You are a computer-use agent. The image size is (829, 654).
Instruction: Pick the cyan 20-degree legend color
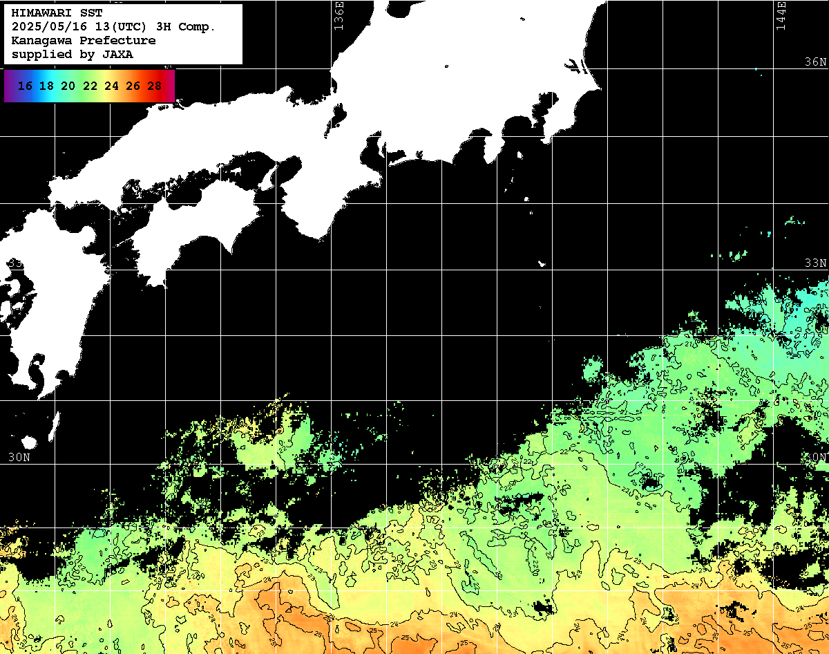(x=68, y=86)
